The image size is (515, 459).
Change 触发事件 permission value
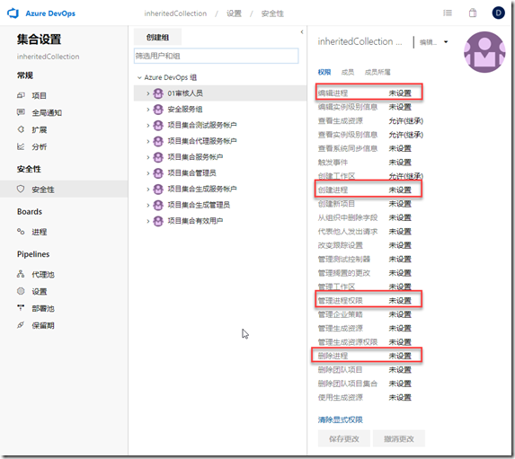click(400, 163)
